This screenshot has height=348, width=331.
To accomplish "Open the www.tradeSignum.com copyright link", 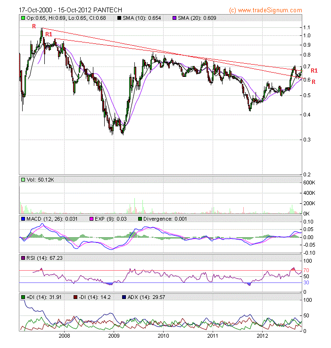I will click(265, 10).
